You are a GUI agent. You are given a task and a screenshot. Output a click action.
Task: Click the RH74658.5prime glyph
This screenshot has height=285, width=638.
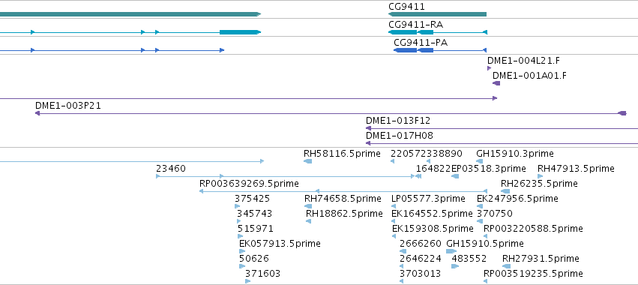tap(308, 206)
